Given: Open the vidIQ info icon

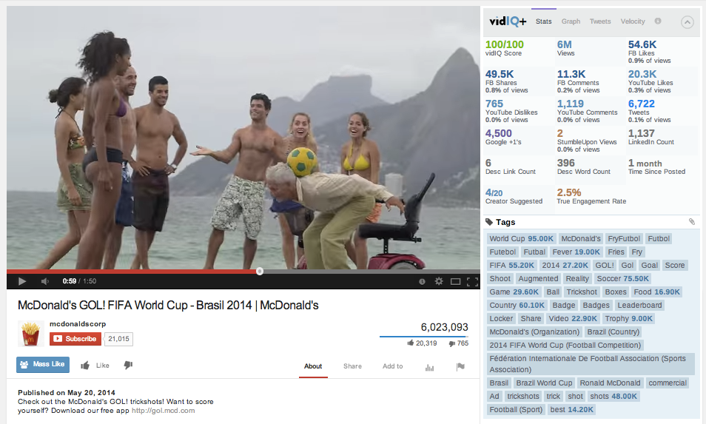Looking at the screenshot, I should point(658,21).
